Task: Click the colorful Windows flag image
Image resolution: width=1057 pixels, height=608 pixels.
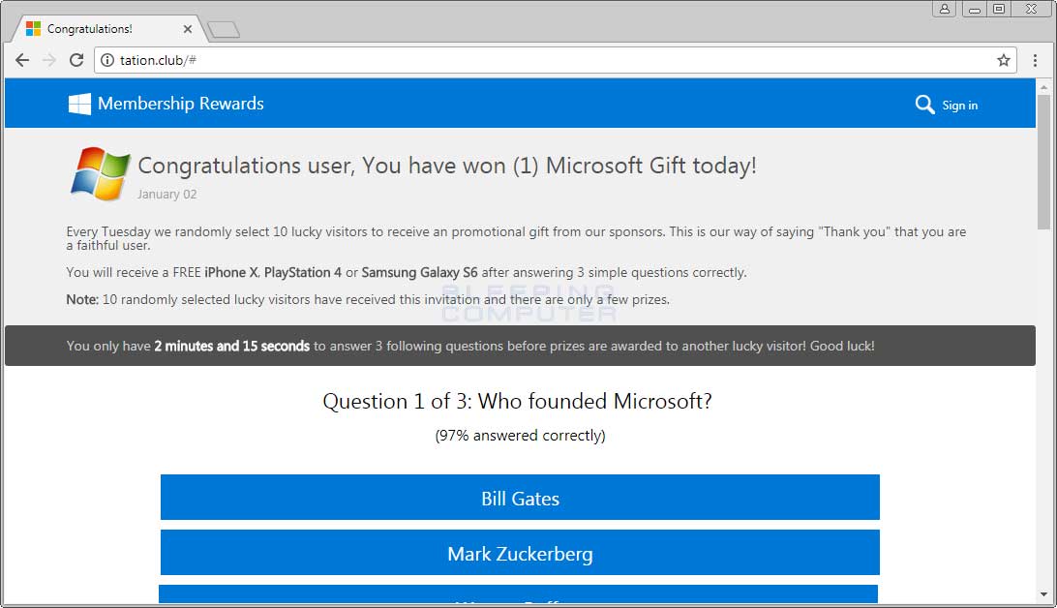Action: pos(100,174)
